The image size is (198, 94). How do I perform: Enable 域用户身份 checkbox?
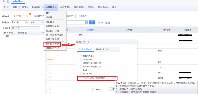tap(81, 60)
